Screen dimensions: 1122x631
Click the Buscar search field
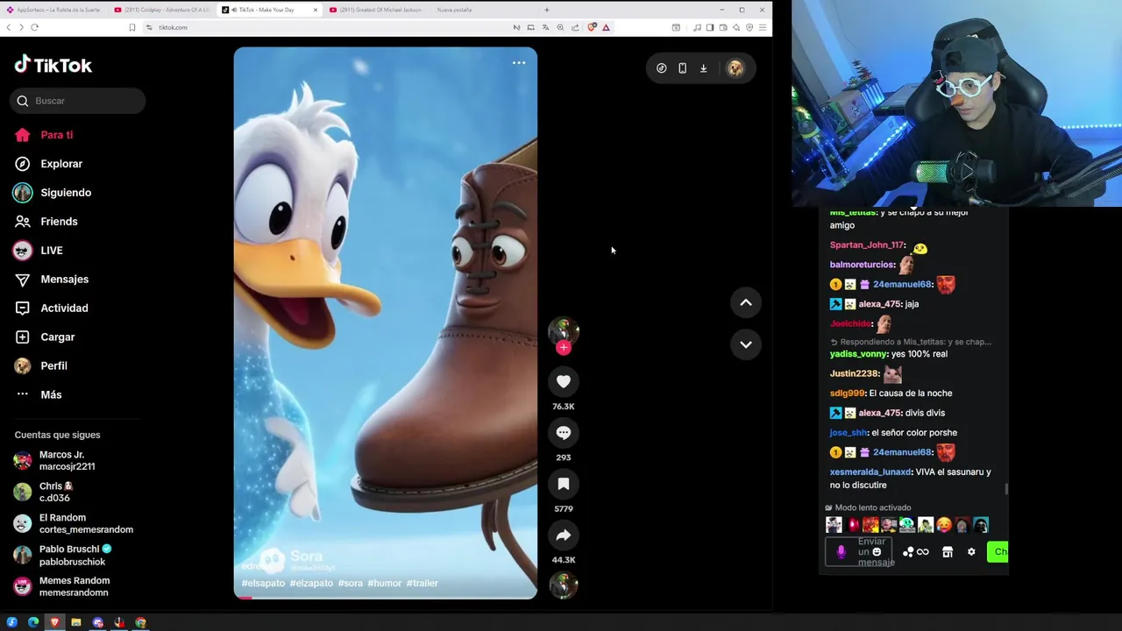click(x=79, y=101)
